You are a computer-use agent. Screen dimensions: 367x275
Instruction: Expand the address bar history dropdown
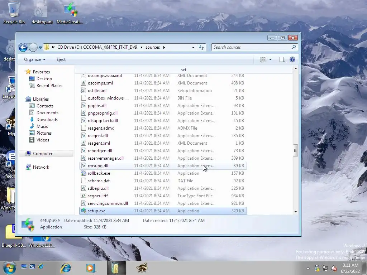point(193,47)
